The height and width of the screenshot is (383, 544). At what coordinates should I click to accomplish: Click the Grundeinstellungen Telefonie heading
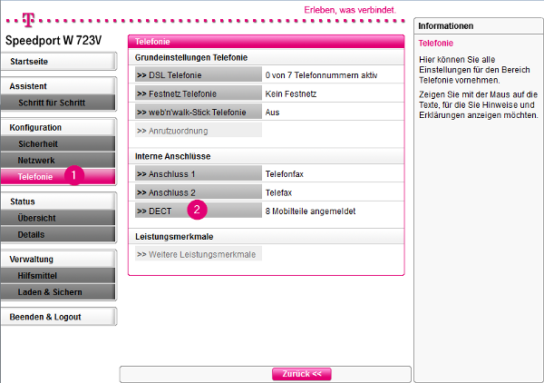click(191, 57)
